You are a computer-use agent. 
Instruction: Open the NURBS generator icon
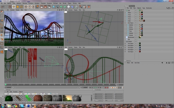61,7
